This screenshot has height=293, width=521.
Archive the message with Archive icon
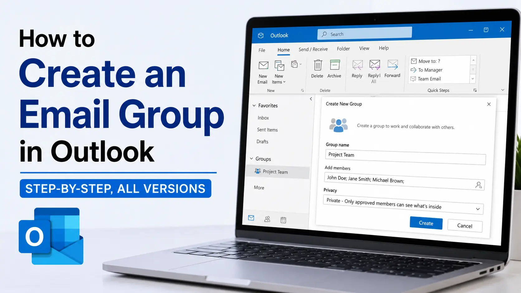(335, 65)
